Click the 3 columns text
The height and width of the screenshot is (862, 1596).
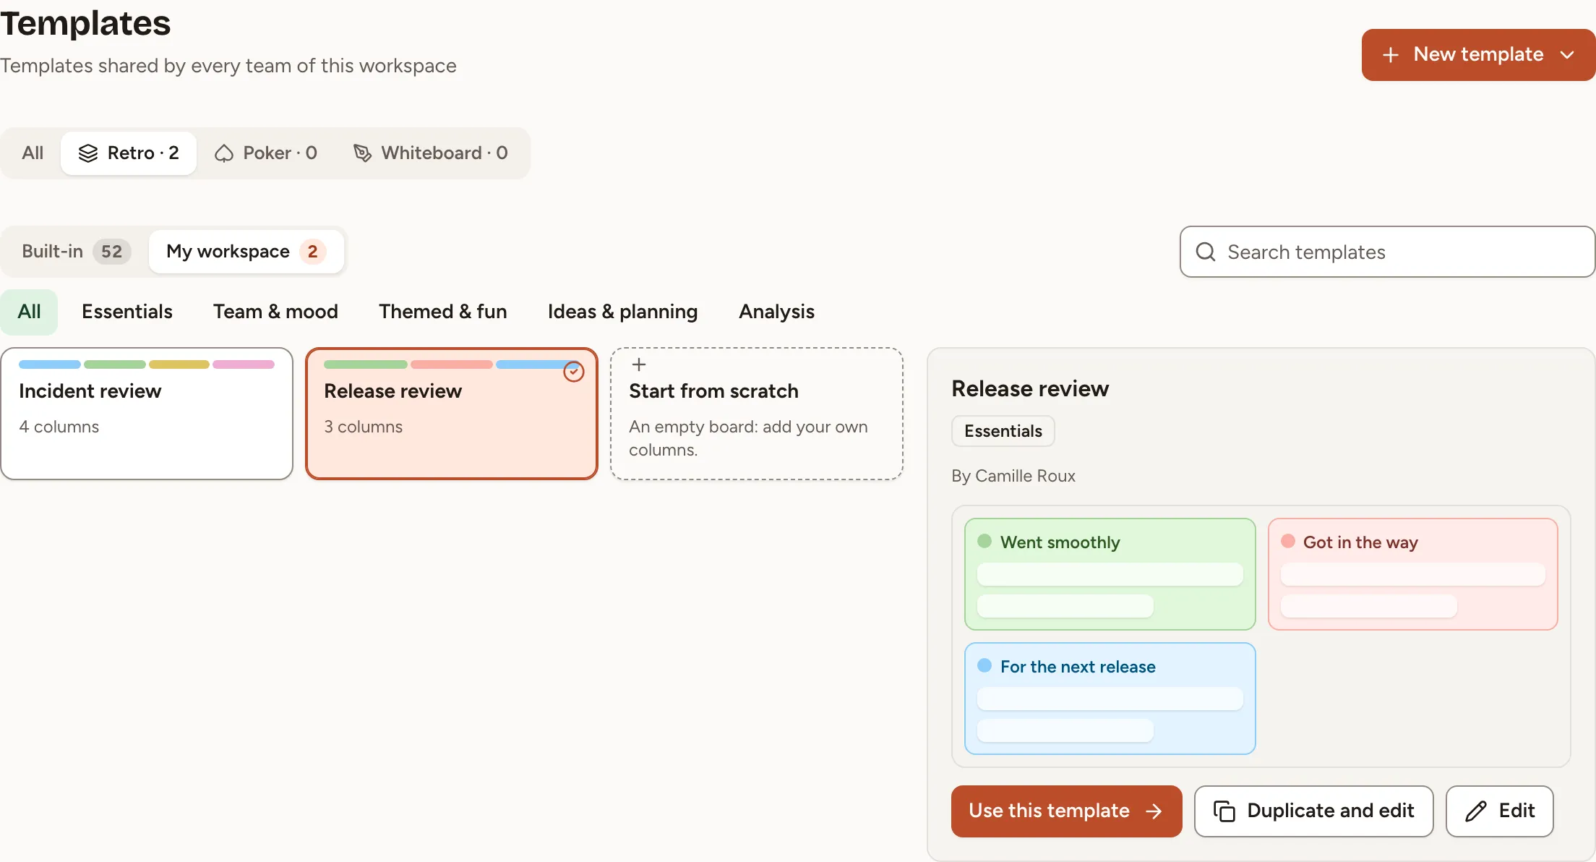click(x=364, y=427)
